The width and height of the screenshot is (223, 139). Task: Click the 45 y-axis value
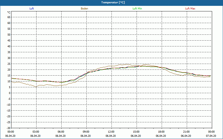point(9,41)
